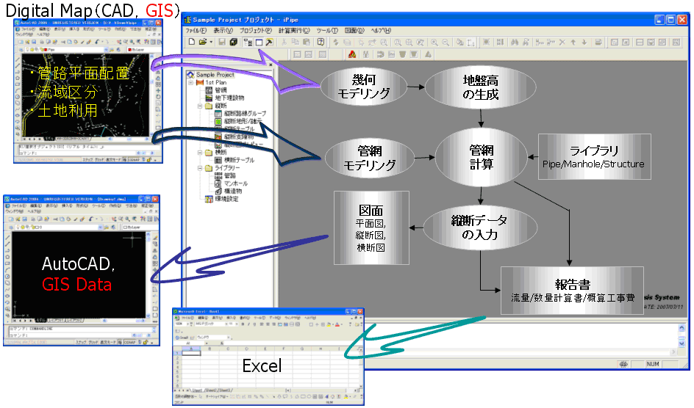
Task: Open layer dropdown in lower AutoCAD window
Action: (x=100, y=227)
